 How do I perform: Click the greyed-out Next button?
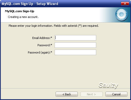click(91, 94)
